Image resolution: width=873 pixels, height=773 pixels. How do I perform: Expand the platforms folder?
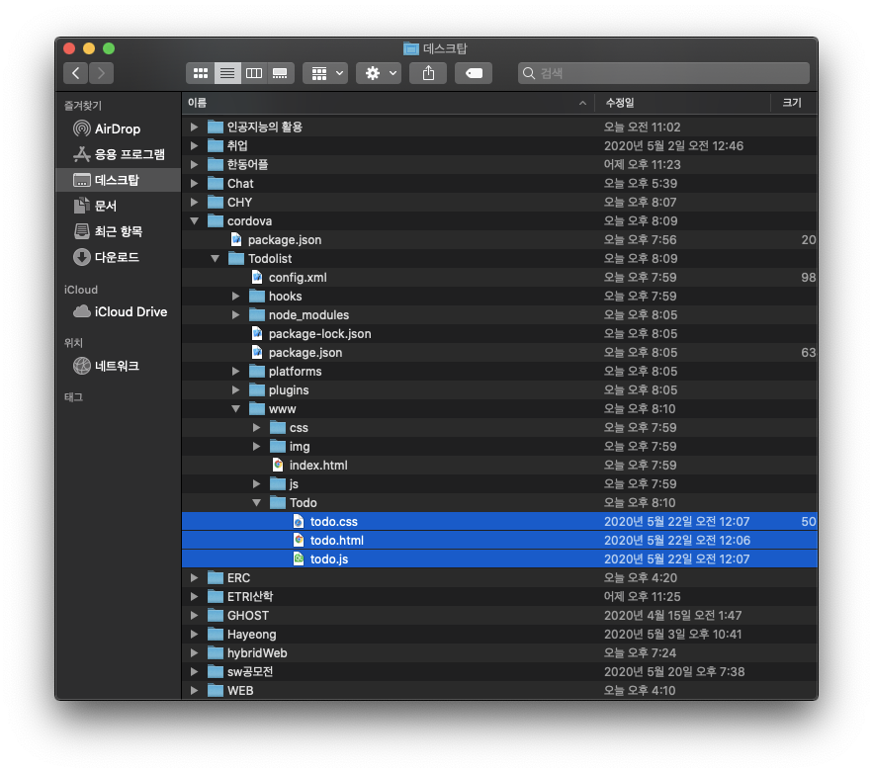click(x=235, y=372)
